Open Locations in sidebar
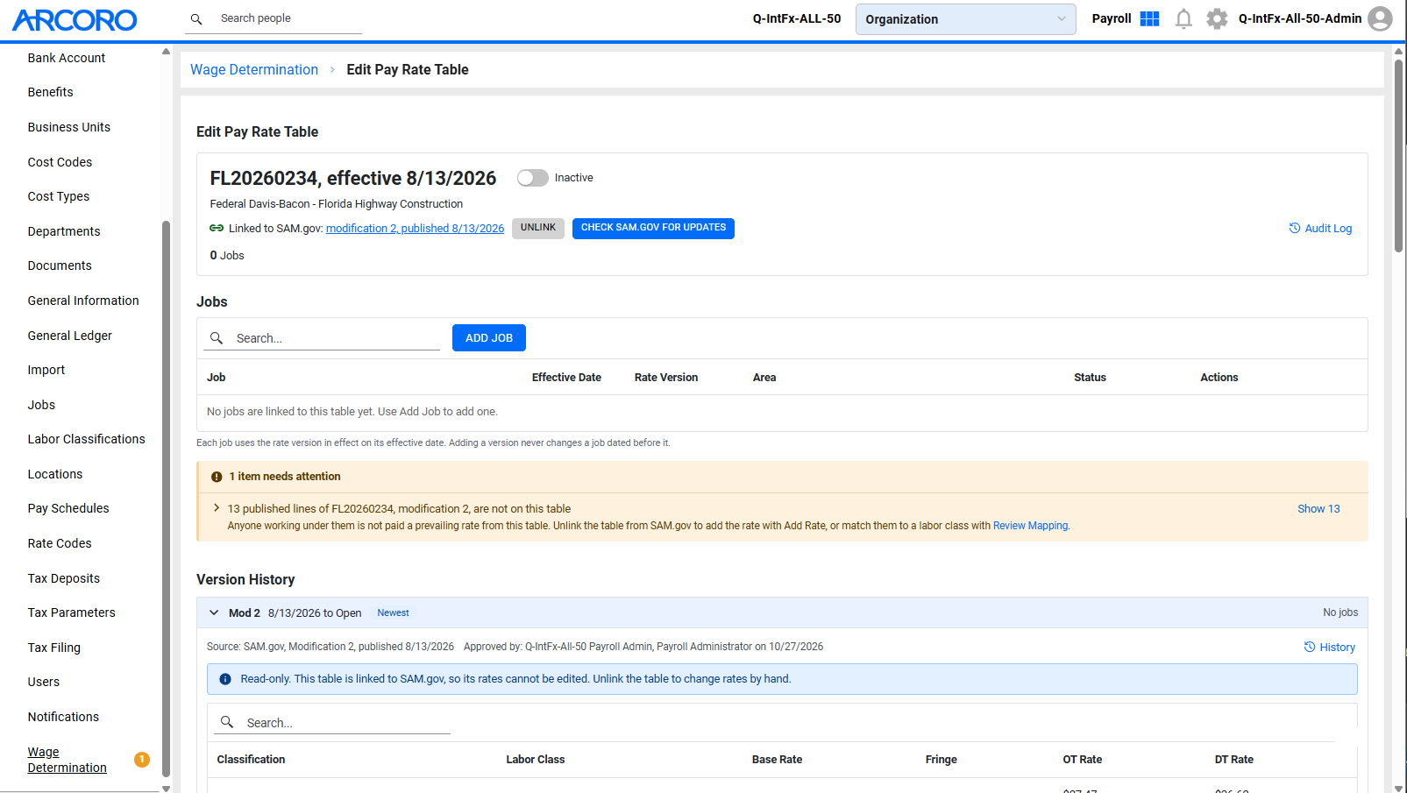This screenshot has width=1407, height=793. [x=55, y=474]
